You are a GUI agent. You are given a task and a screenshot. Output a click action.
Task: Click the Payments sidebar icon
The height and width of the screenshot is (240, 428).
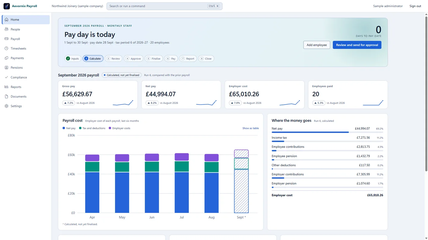(7, 58)
